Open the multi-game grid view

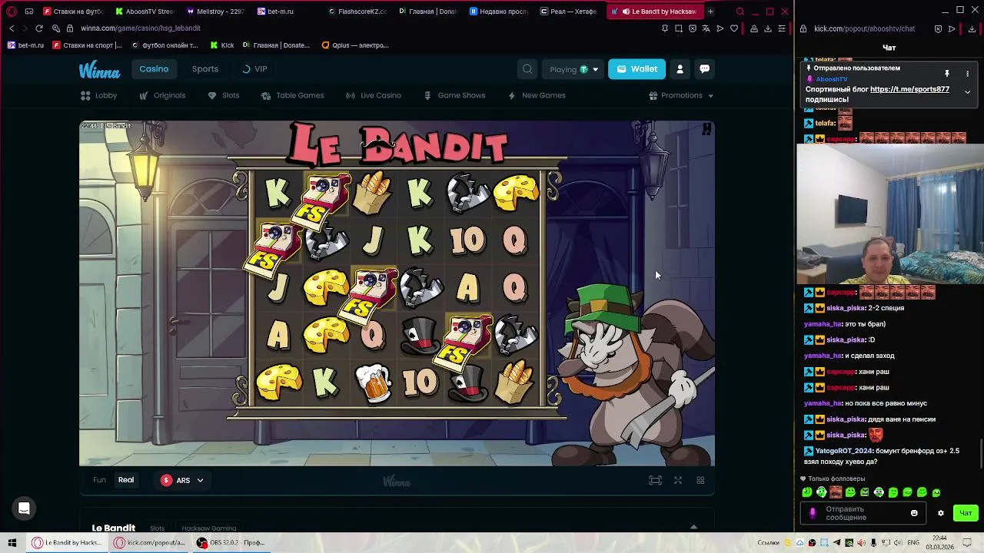pos(700,480)
